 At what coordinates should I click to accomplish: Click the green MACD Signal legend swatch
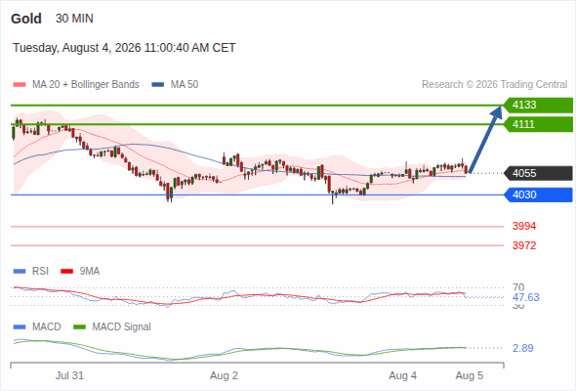[x=79, y=327]
